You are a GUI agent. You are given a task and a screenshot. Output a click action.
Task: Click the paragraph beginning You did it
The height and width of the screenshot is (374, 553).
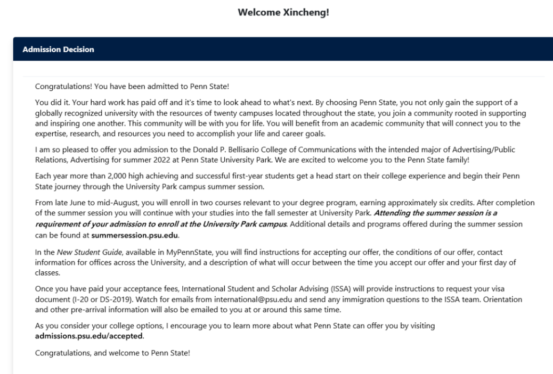[x=280, y=118]
